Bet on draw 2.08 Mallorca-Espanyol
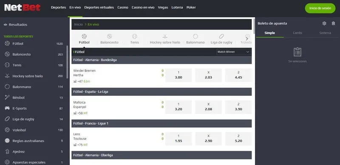 point(208,107)
